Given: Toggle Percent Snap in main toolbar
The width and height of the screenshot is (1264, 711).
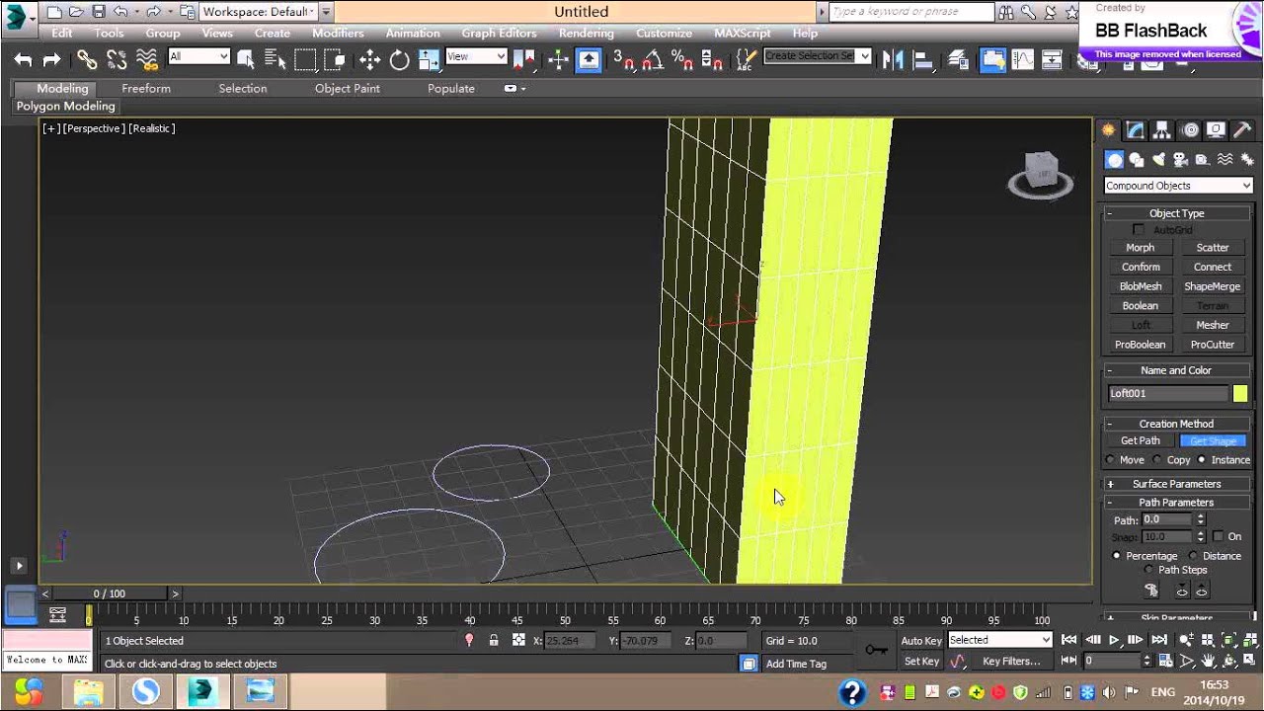Looking at the screenshot, I should (x=681, y=60).
